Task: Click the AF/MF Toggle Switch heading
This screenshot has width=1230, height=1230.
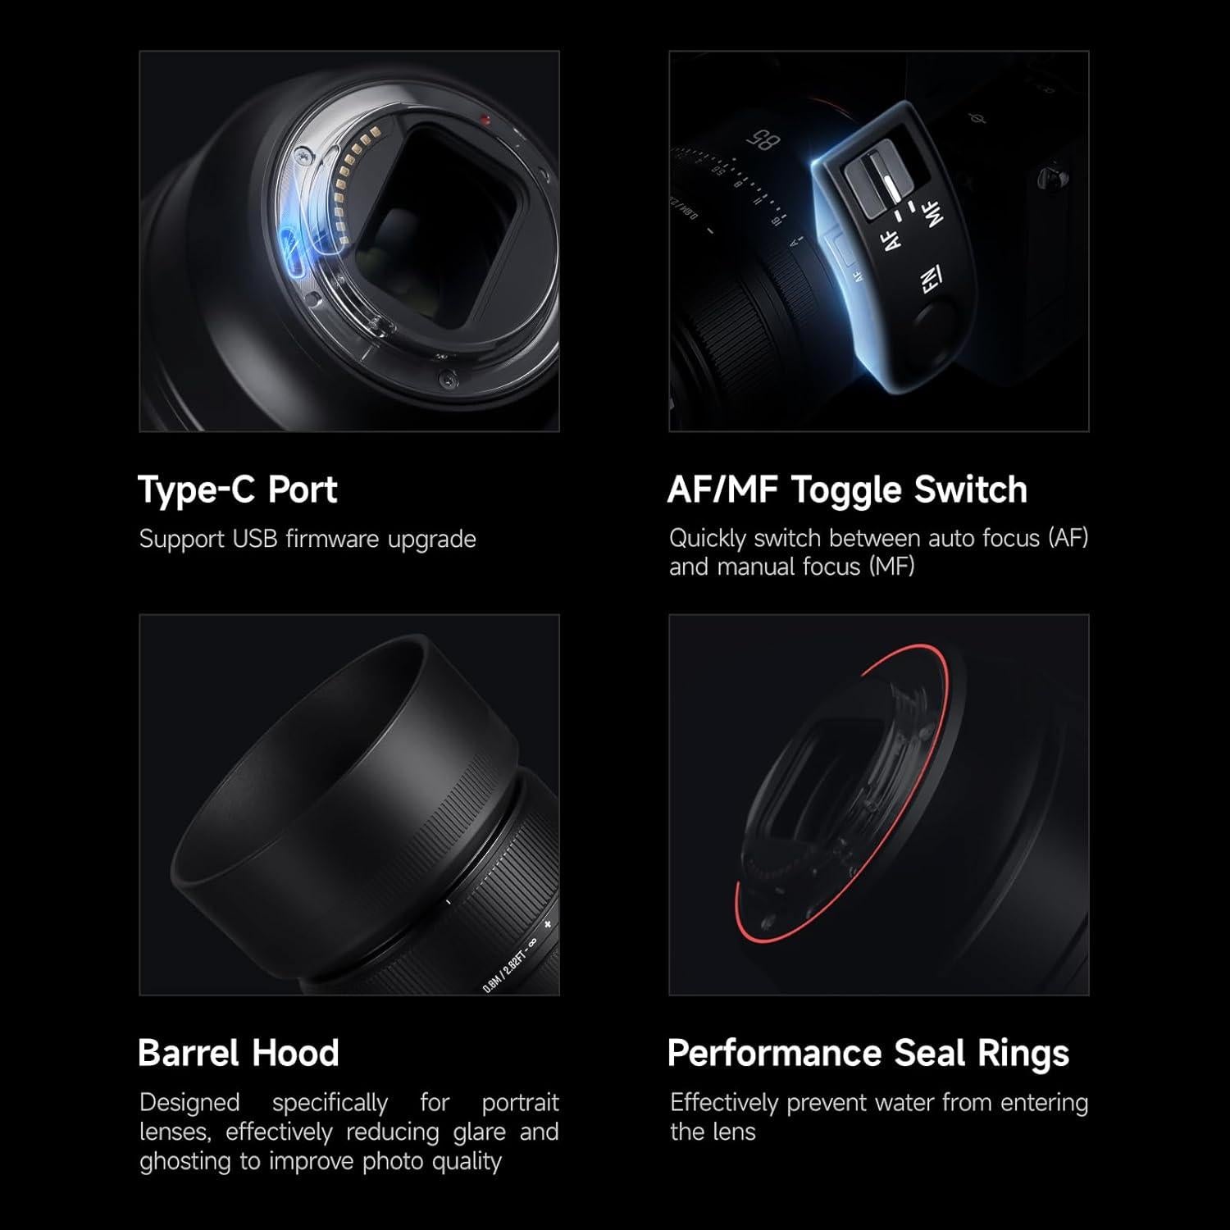Action: tap(847, 490)
